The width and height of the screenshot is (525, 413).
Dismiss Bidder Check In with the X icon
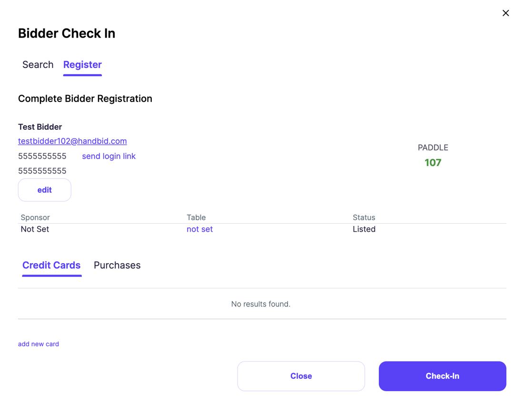505,13
